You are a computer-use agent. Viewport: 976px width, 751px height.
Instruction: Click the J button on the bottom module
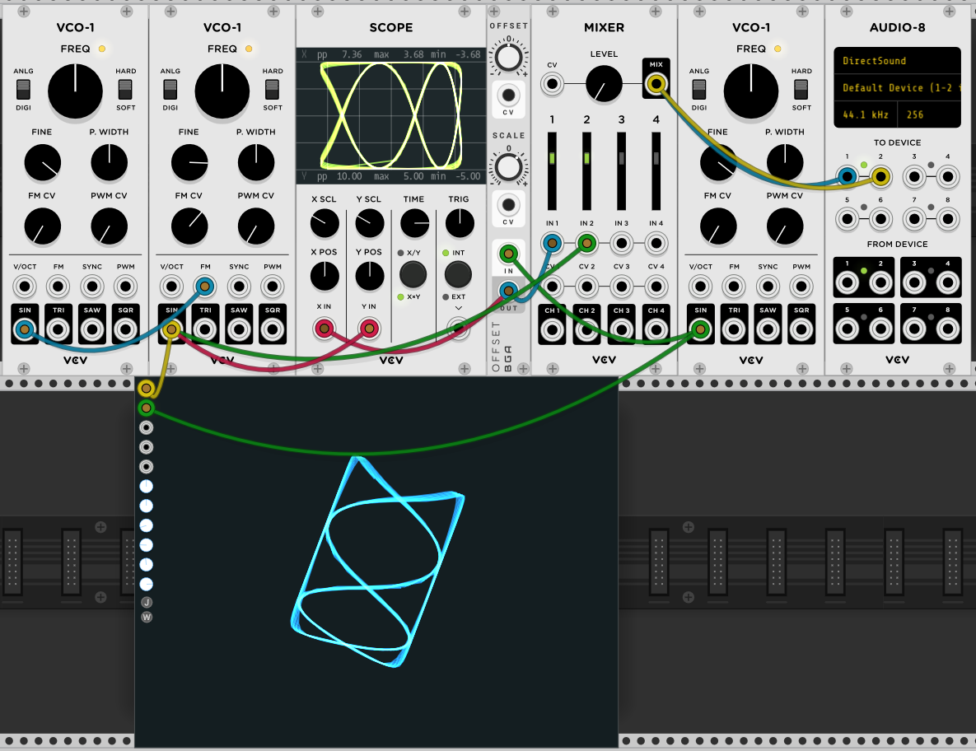[147, 602]
